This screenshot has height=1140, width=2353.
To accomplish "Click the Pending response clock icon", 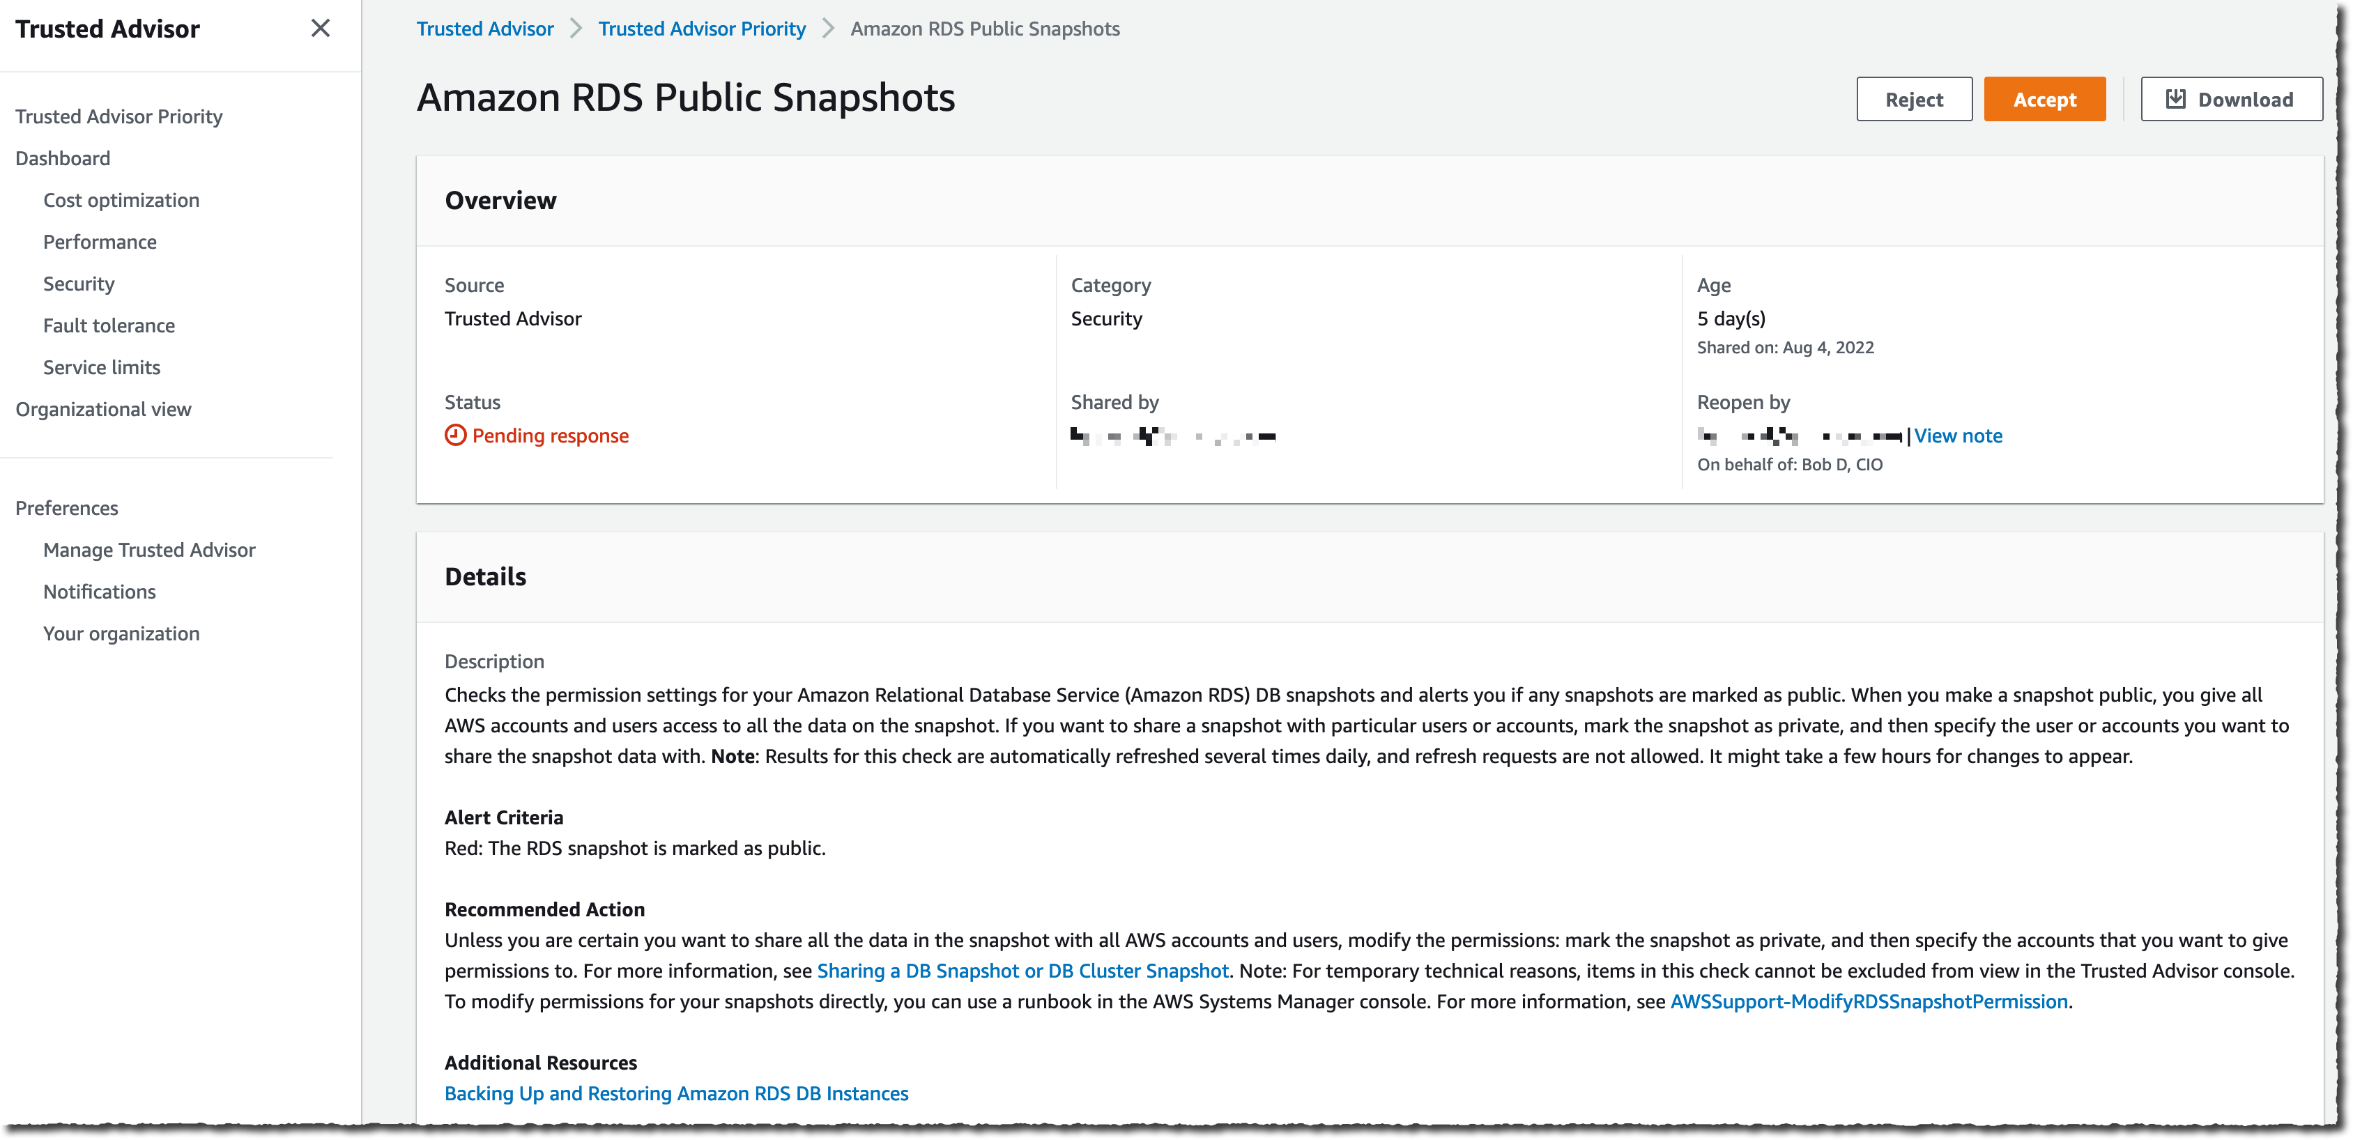I will tap(455, 436).
